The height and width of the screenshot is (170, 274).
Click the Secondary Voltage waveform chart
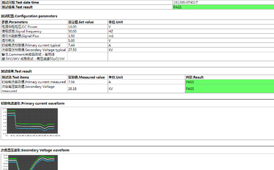coord(30,162)
